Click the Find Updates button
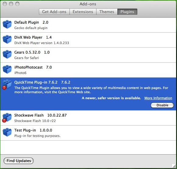Image resolution: width=177 pixels, height=169 pixels. pyautogui.click(x=19, y=161)
